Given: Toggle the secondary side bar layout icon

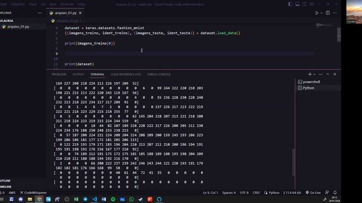Looking at the screenshot, I should tap(304, 4).
